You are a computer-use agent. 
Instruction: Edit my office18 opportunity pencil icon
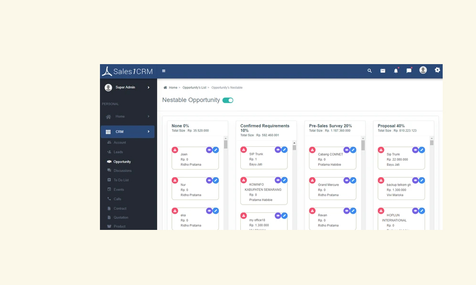coord(284,216)
